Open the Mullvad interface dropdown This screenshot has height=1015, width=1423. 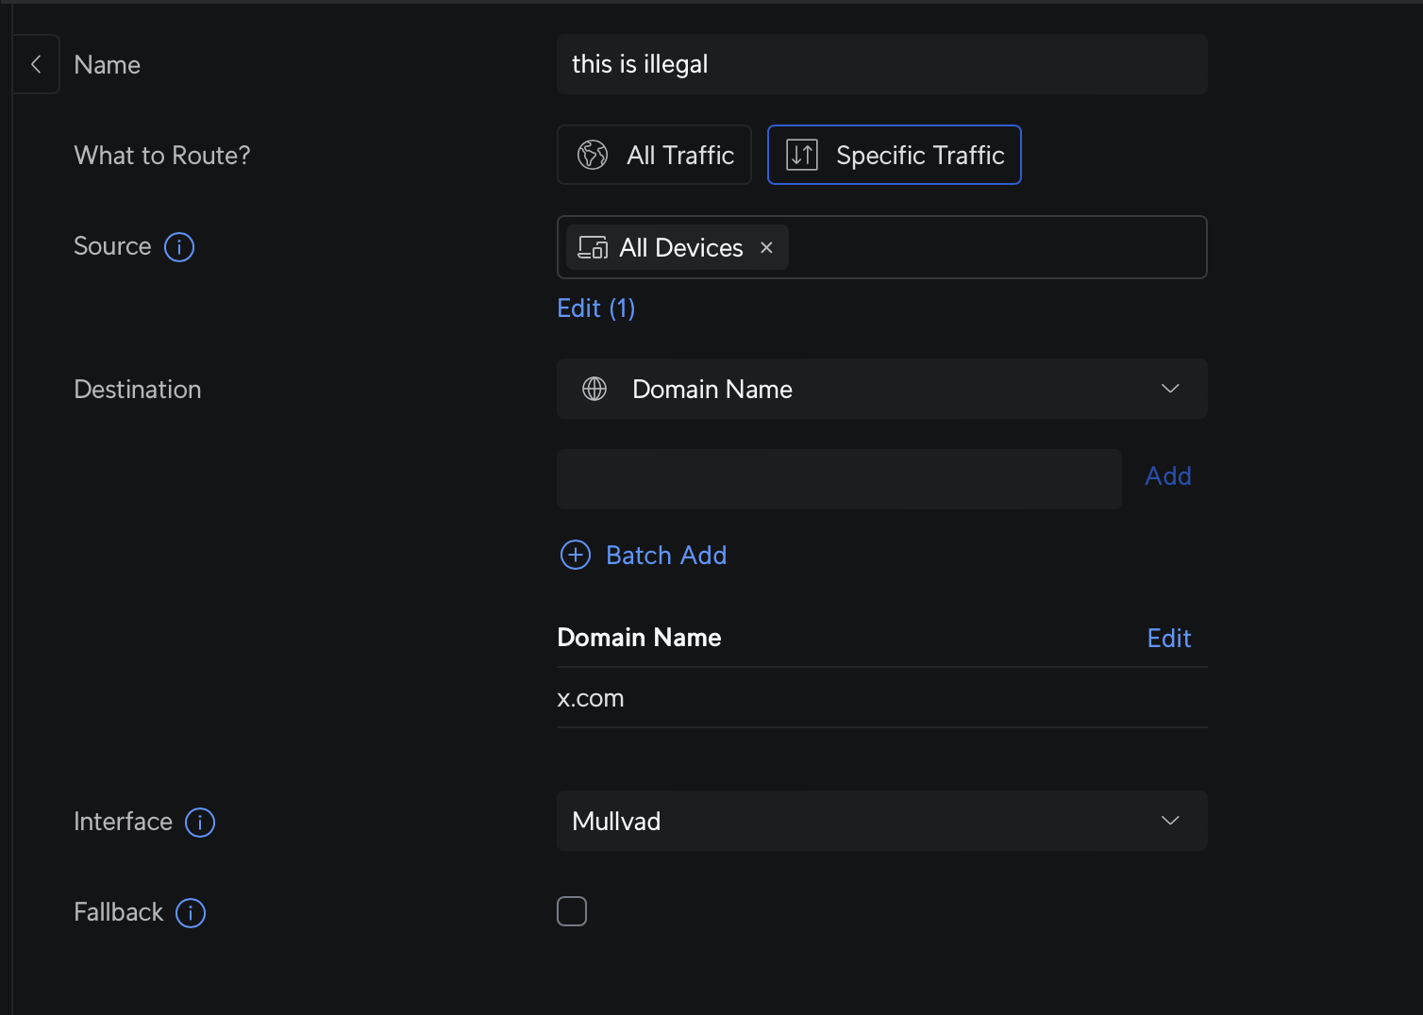(881, 821)
